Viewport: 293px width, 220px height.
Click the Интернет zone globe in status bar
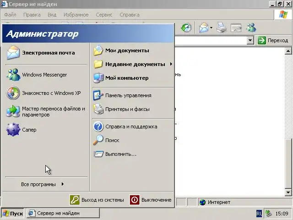pos(202,202)
